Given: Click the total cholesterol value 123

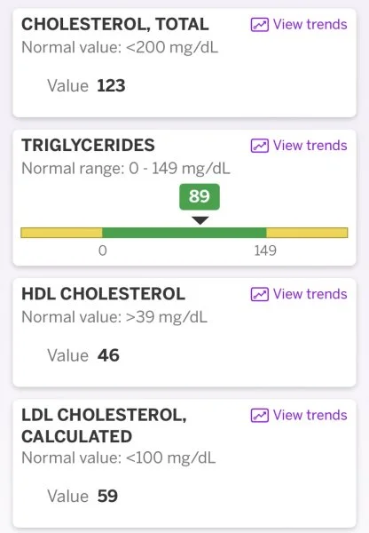Looking at the screenshot, I should 111,85.
